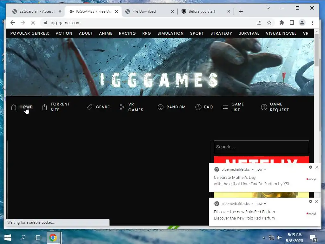
Task: Open the volume speaker icon
Action: click(279, 238)
